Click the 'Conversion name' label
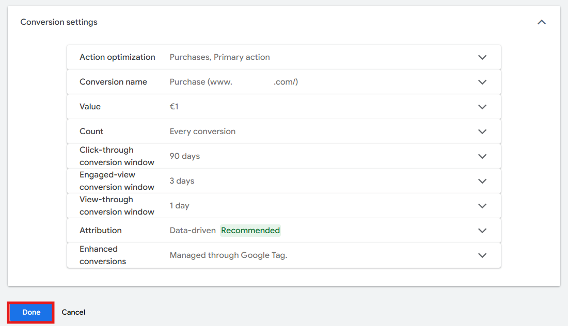Image resolution: width=568 pixels, height=326 pixels. 114,82
